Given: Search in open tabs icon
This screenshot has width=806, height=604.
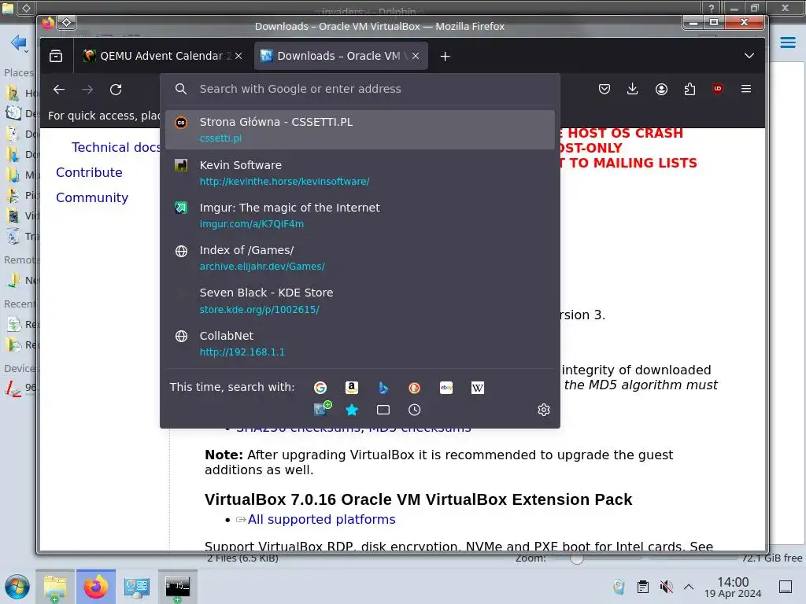Looking at the screenshot, I should click(383, 410).
